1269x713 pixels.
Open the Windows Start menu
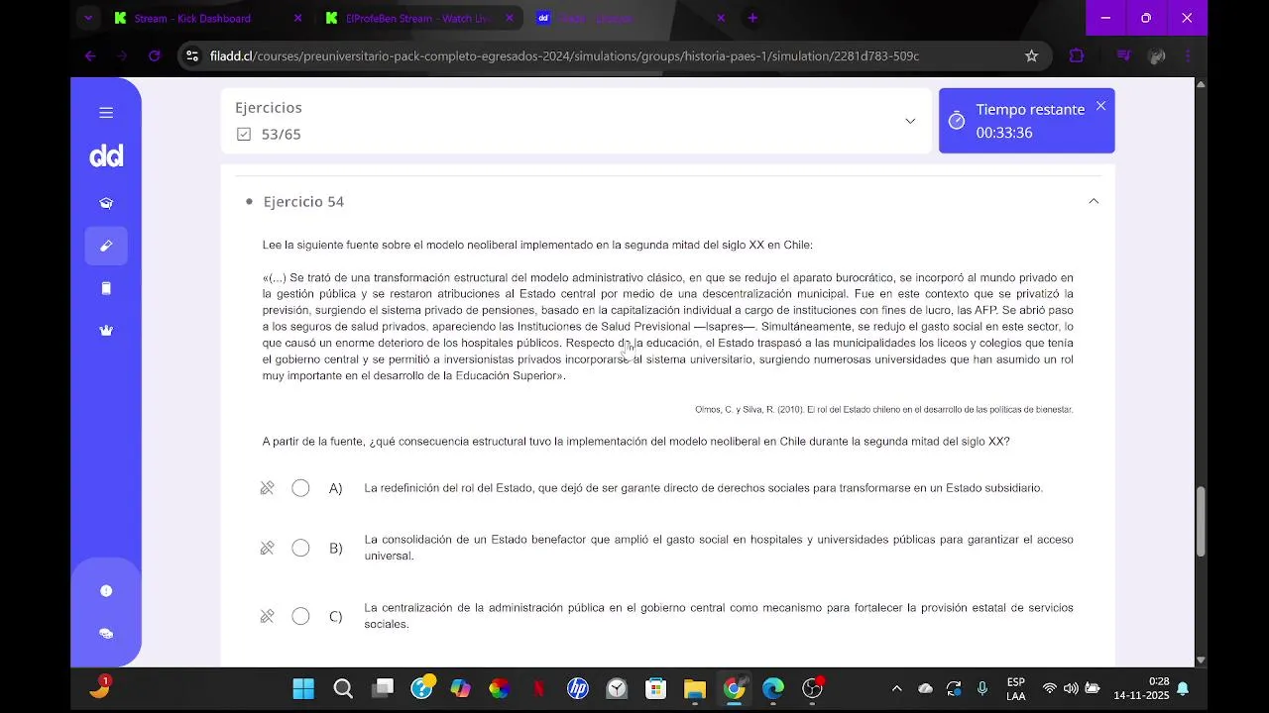point(303,688)
